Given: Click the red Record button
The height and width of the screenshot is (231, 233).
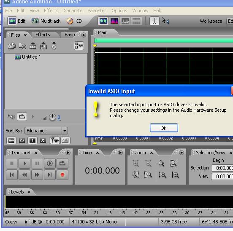Looking at the screenshot, I should (62, 175).
